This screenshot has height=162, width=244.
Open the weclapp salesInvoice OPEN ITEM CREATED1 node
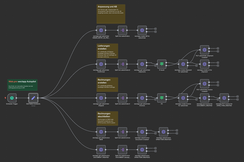point(163,132)
